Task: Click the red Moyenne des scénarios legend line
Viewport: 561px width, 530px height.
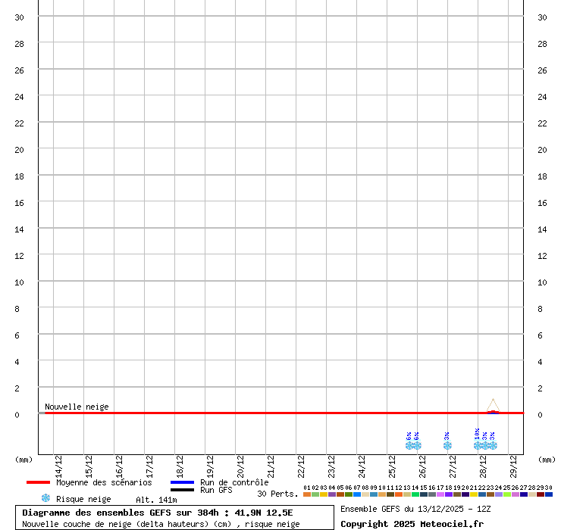Action: [38, 482]
